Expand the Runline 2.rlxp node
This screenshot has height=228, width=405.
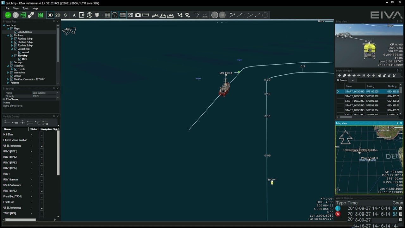click(12, 42)
